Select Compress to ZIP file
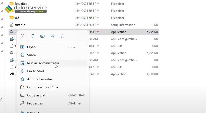206x113 pixels. 53,87
